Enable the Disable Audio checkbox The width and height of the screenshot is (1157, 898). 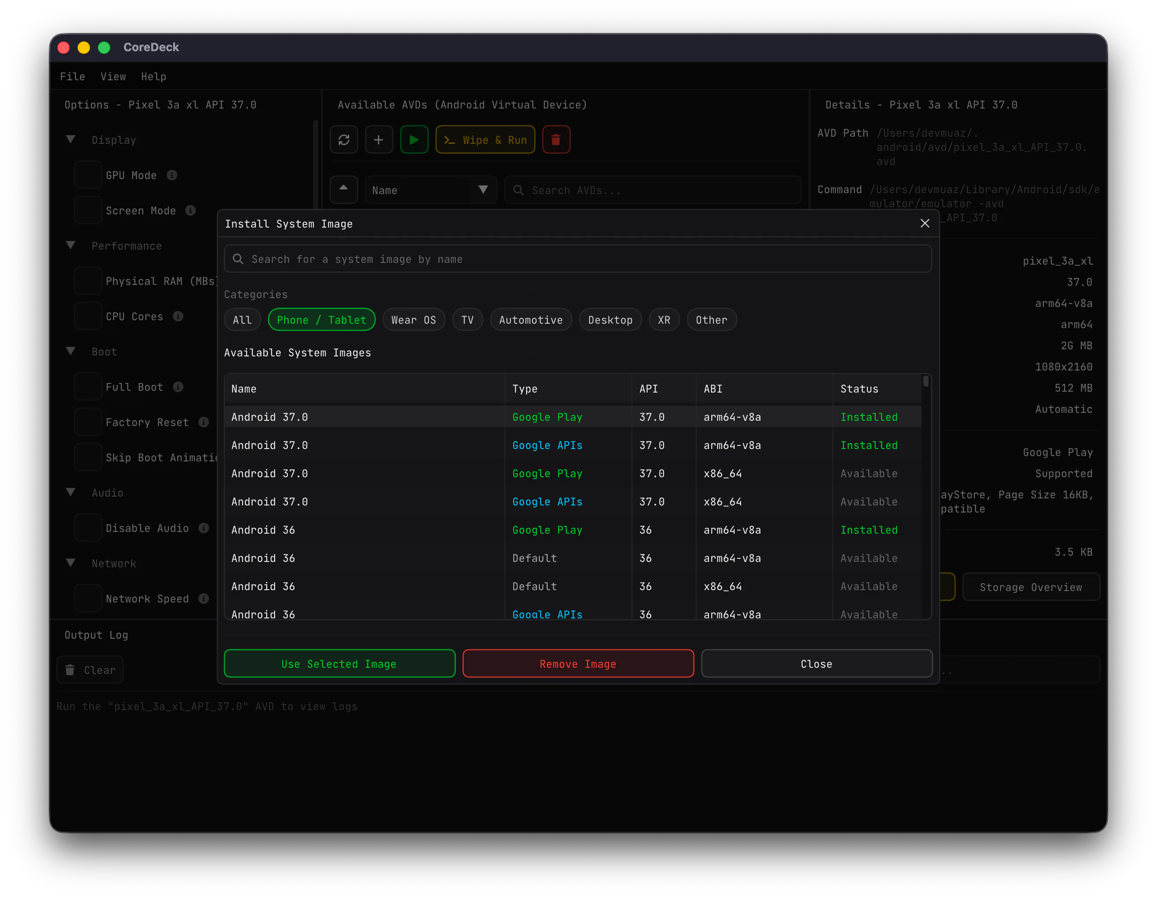(x=88, y=528)
